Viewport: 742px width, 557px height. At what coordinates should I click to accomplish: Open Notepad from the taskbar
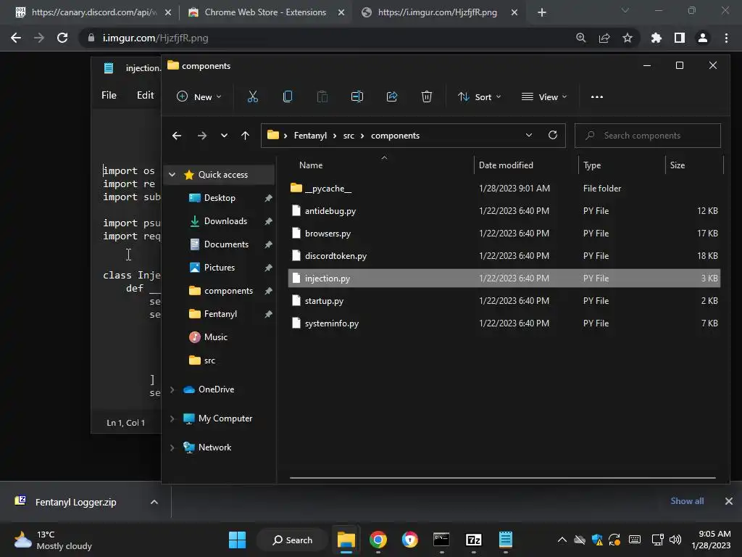(505, 540)
